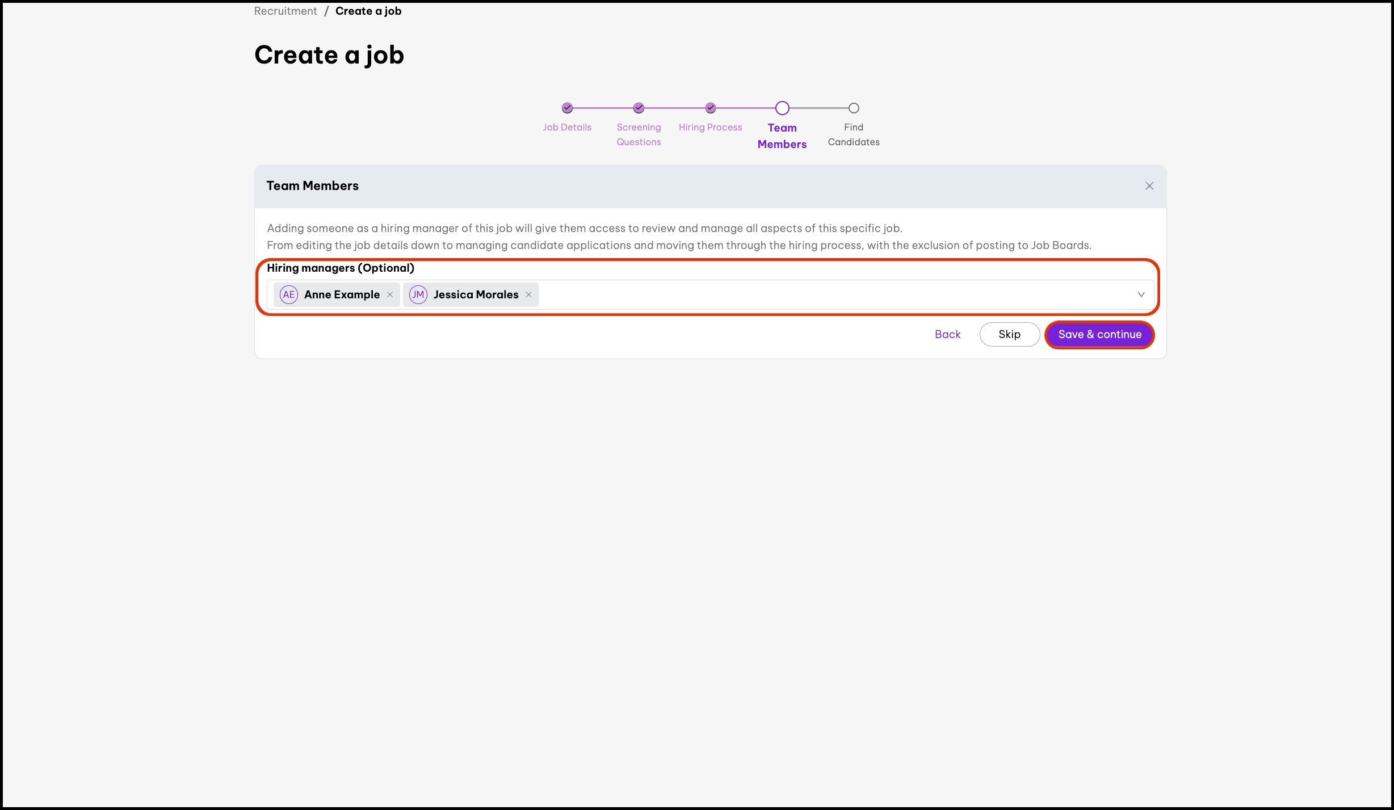
Task: Open Find Candidates step label
Action: click(854, 134)
